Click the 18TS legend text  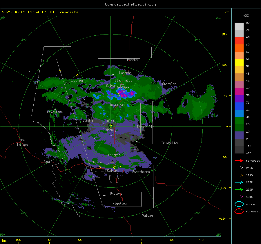pos(249,197)
